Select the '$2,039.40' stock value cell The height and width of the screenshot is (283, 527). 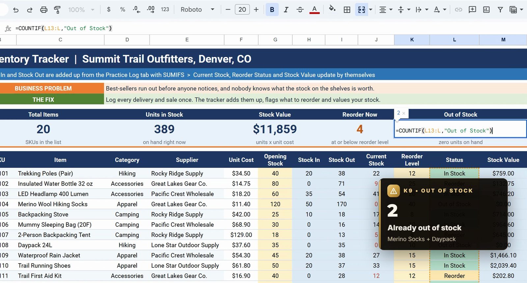[503, 266]
